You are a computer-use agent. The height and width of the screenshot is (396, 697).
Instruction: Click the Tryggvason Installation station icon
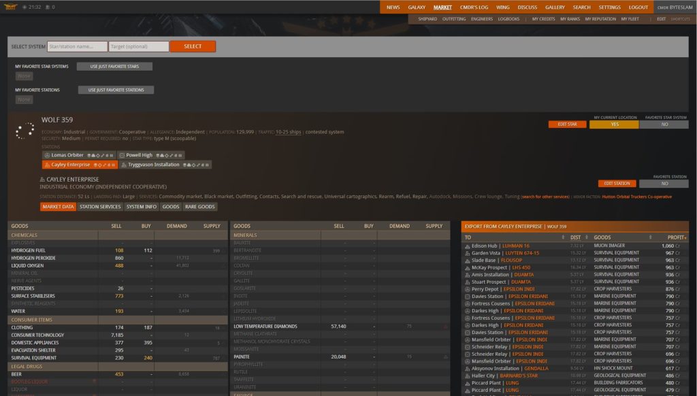124,165
